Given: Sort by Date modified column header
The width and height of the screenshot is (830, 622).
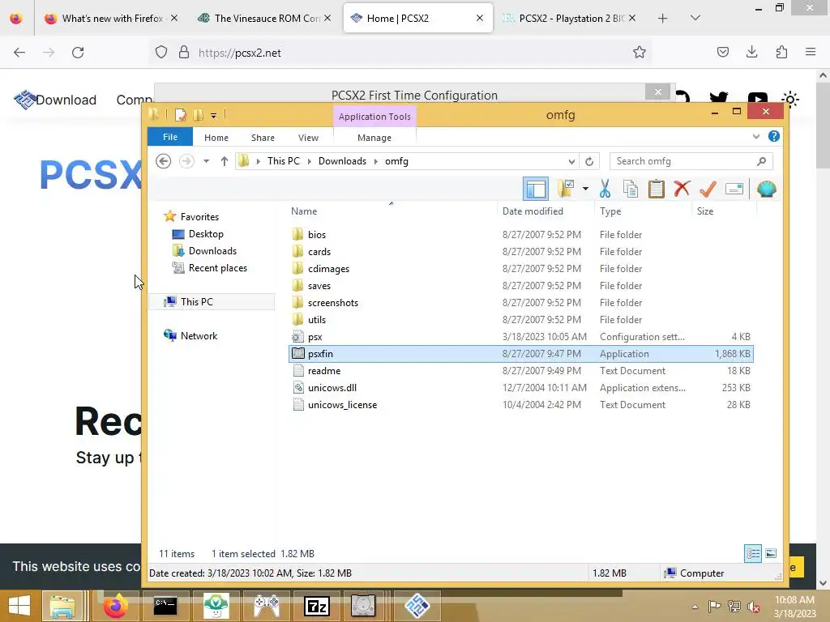Looking at the screenshot, I should [533, 211].
